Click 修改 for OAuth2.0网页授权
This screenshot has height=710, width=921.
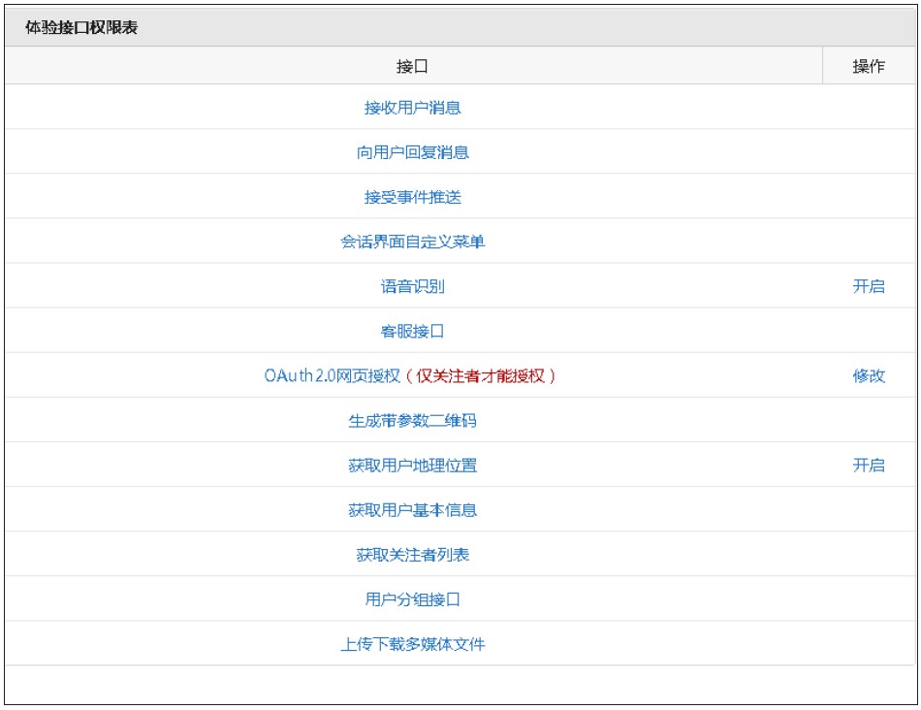point(869,375)
